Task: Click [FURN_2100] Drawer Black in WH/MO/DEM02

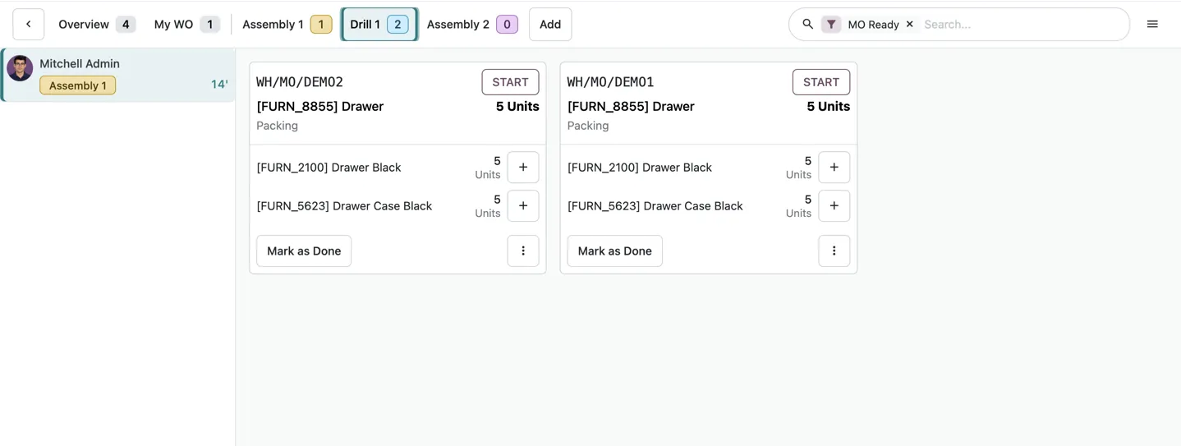Action: [x=329, y=168]
